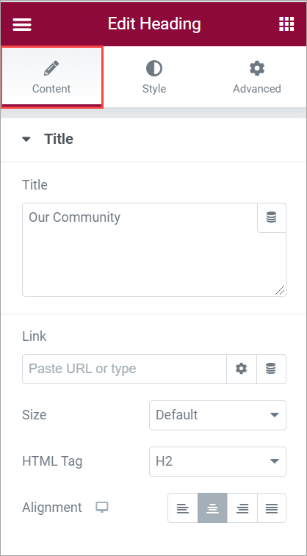
Task: Switch to the Advanced tab
Action: 256,77
